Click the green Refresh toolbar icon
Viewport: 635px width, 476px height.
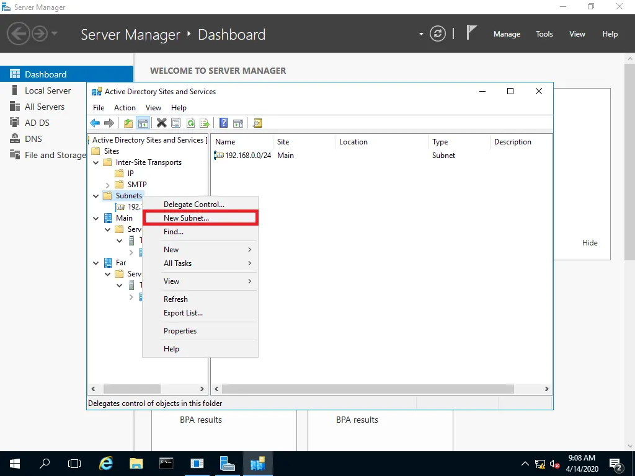pos(190,123)
